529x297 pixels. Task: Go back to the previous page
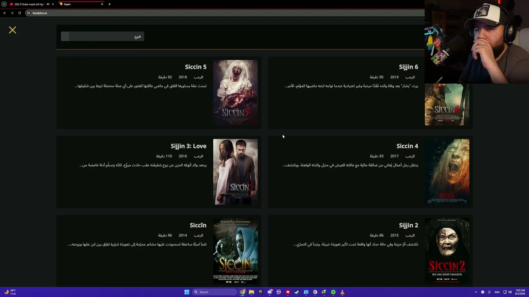click(x=5, y=13)
